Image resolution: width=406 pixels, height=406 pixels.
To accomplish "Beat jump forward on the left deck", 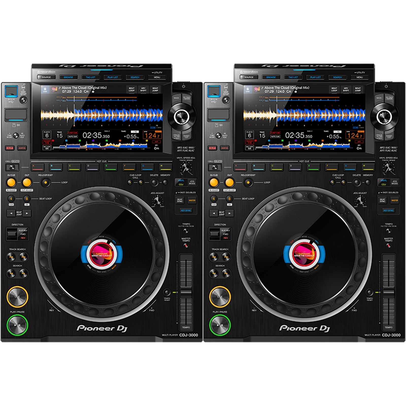I will coord(27,213).
